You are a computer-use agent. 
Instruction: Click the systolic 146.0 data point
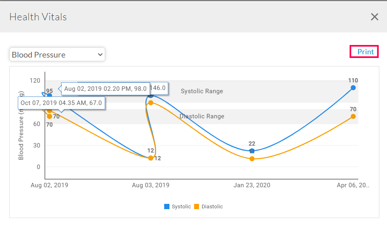point(151,95)
